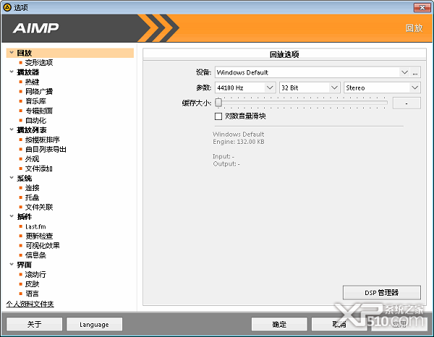
Task: Select 播放器 category in tree
Action: [28, 72]
